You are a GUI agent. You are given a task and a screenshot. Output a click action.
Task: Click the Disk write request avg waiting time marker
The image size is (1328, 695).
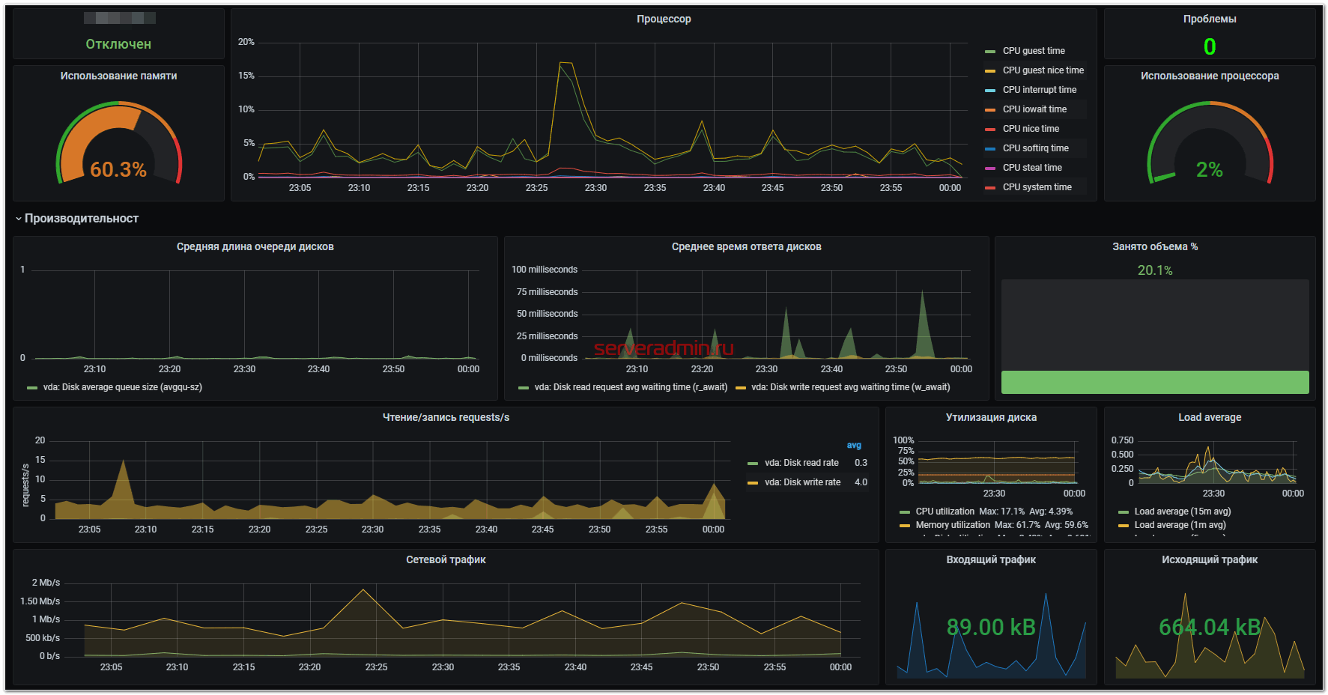coord(741,388)
